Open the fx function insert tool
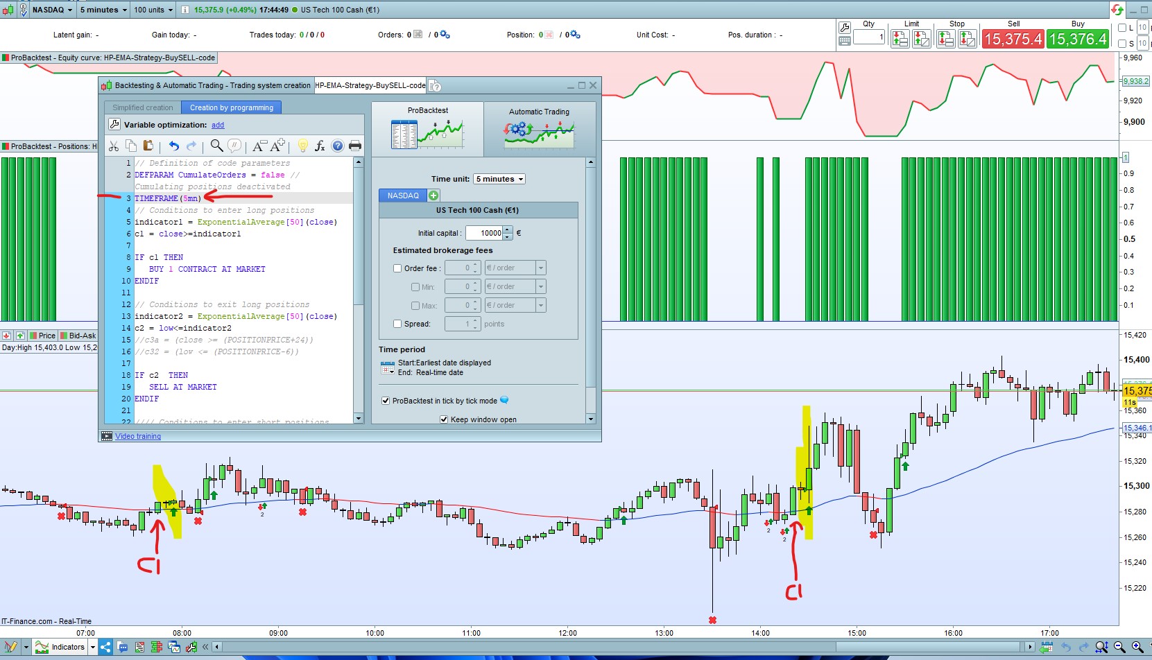Viewport: 1152px width, 660px height. tap(320, 146)
